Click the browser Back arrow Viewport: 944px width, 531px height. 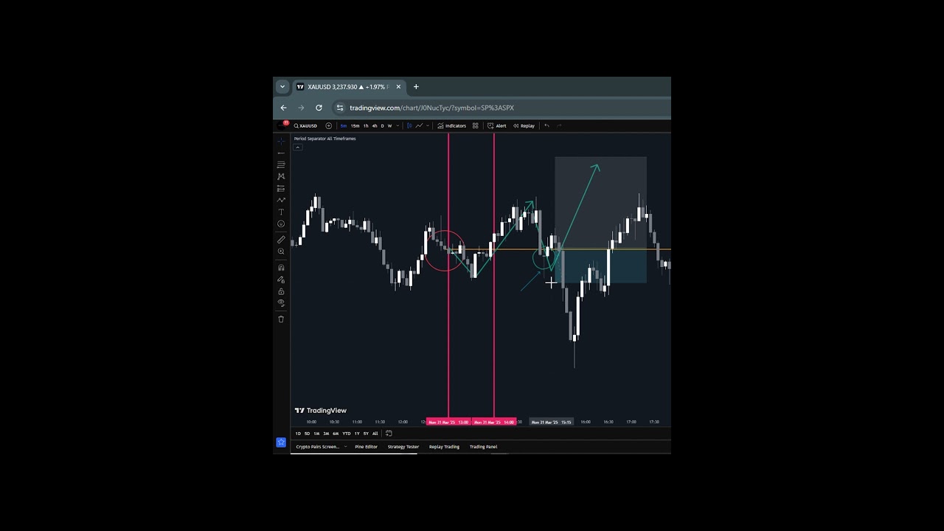tap(283, 108)
